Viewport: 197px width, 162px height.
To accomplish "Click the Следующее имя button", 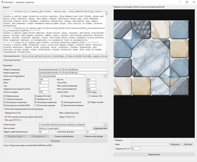I will 100,128.
